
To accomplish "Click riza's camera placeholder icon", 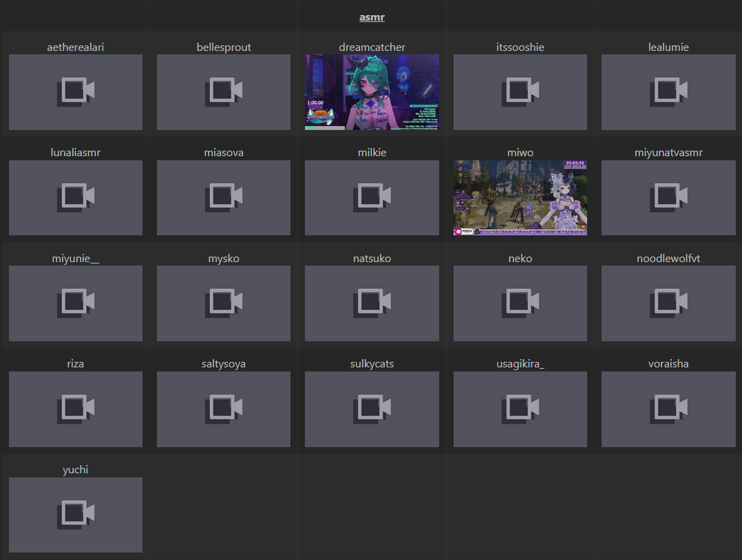I will [76, 409].
